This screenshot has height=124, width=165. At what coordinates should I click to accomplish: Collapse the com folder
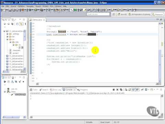(x=10, y=42)
